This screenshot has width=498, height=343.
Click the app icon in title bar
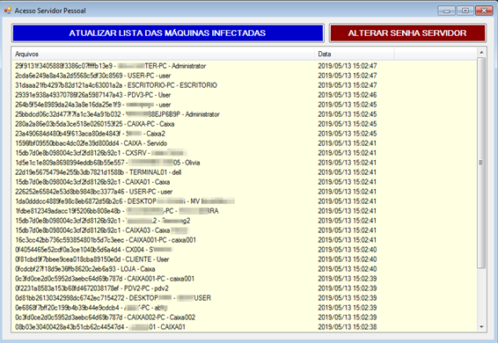(8, 11)
